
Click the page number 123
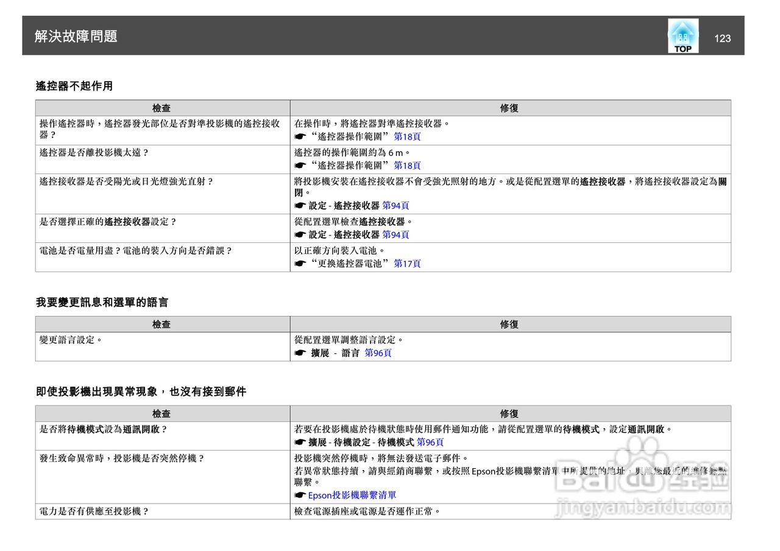[722, 38]
